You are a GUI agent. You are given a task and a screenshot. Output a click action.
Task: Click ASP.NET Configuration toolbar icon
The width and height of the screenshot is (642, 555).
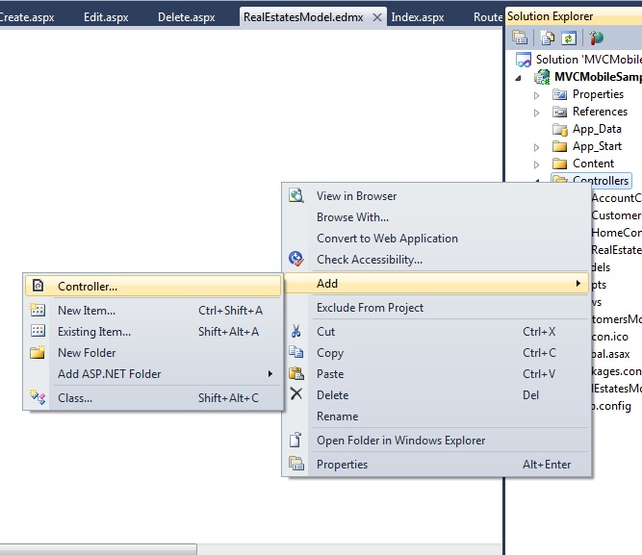tap(596, 38)
